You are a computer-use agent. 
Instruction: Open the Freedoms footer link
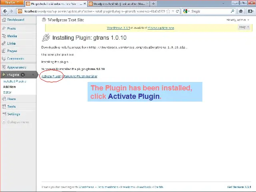click(x=128, y=187)
